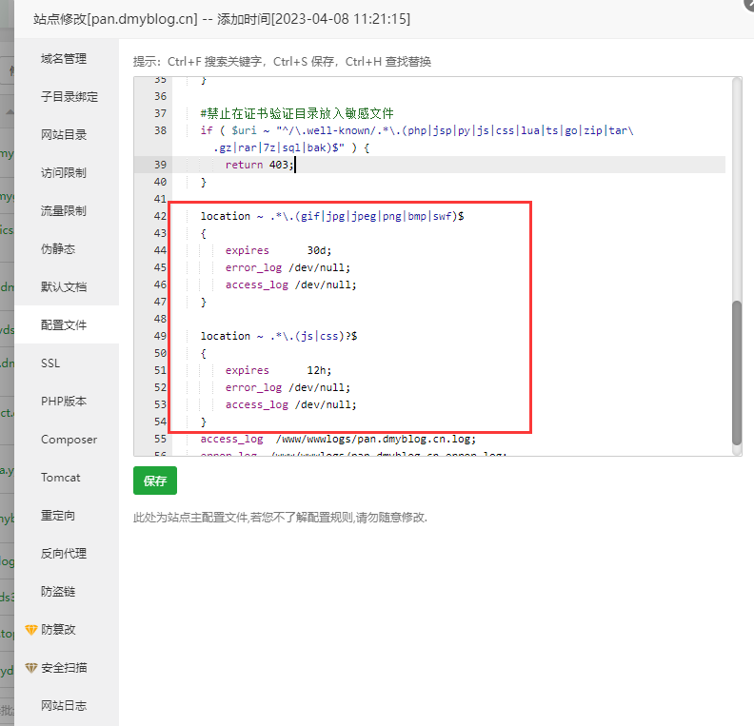Viewport: 754px width, 726px height.
Task: Click the diamond icon beside 安全扫描
Action: [x=31, y=668]
